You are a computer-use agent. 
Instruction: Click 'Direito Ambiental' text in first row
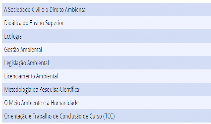[68, 10]
